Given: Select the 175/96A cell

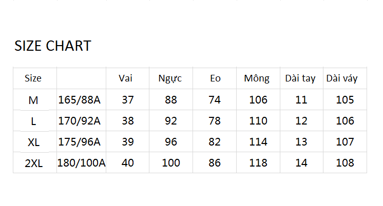Looking at the screenshot, I should 80,141.
